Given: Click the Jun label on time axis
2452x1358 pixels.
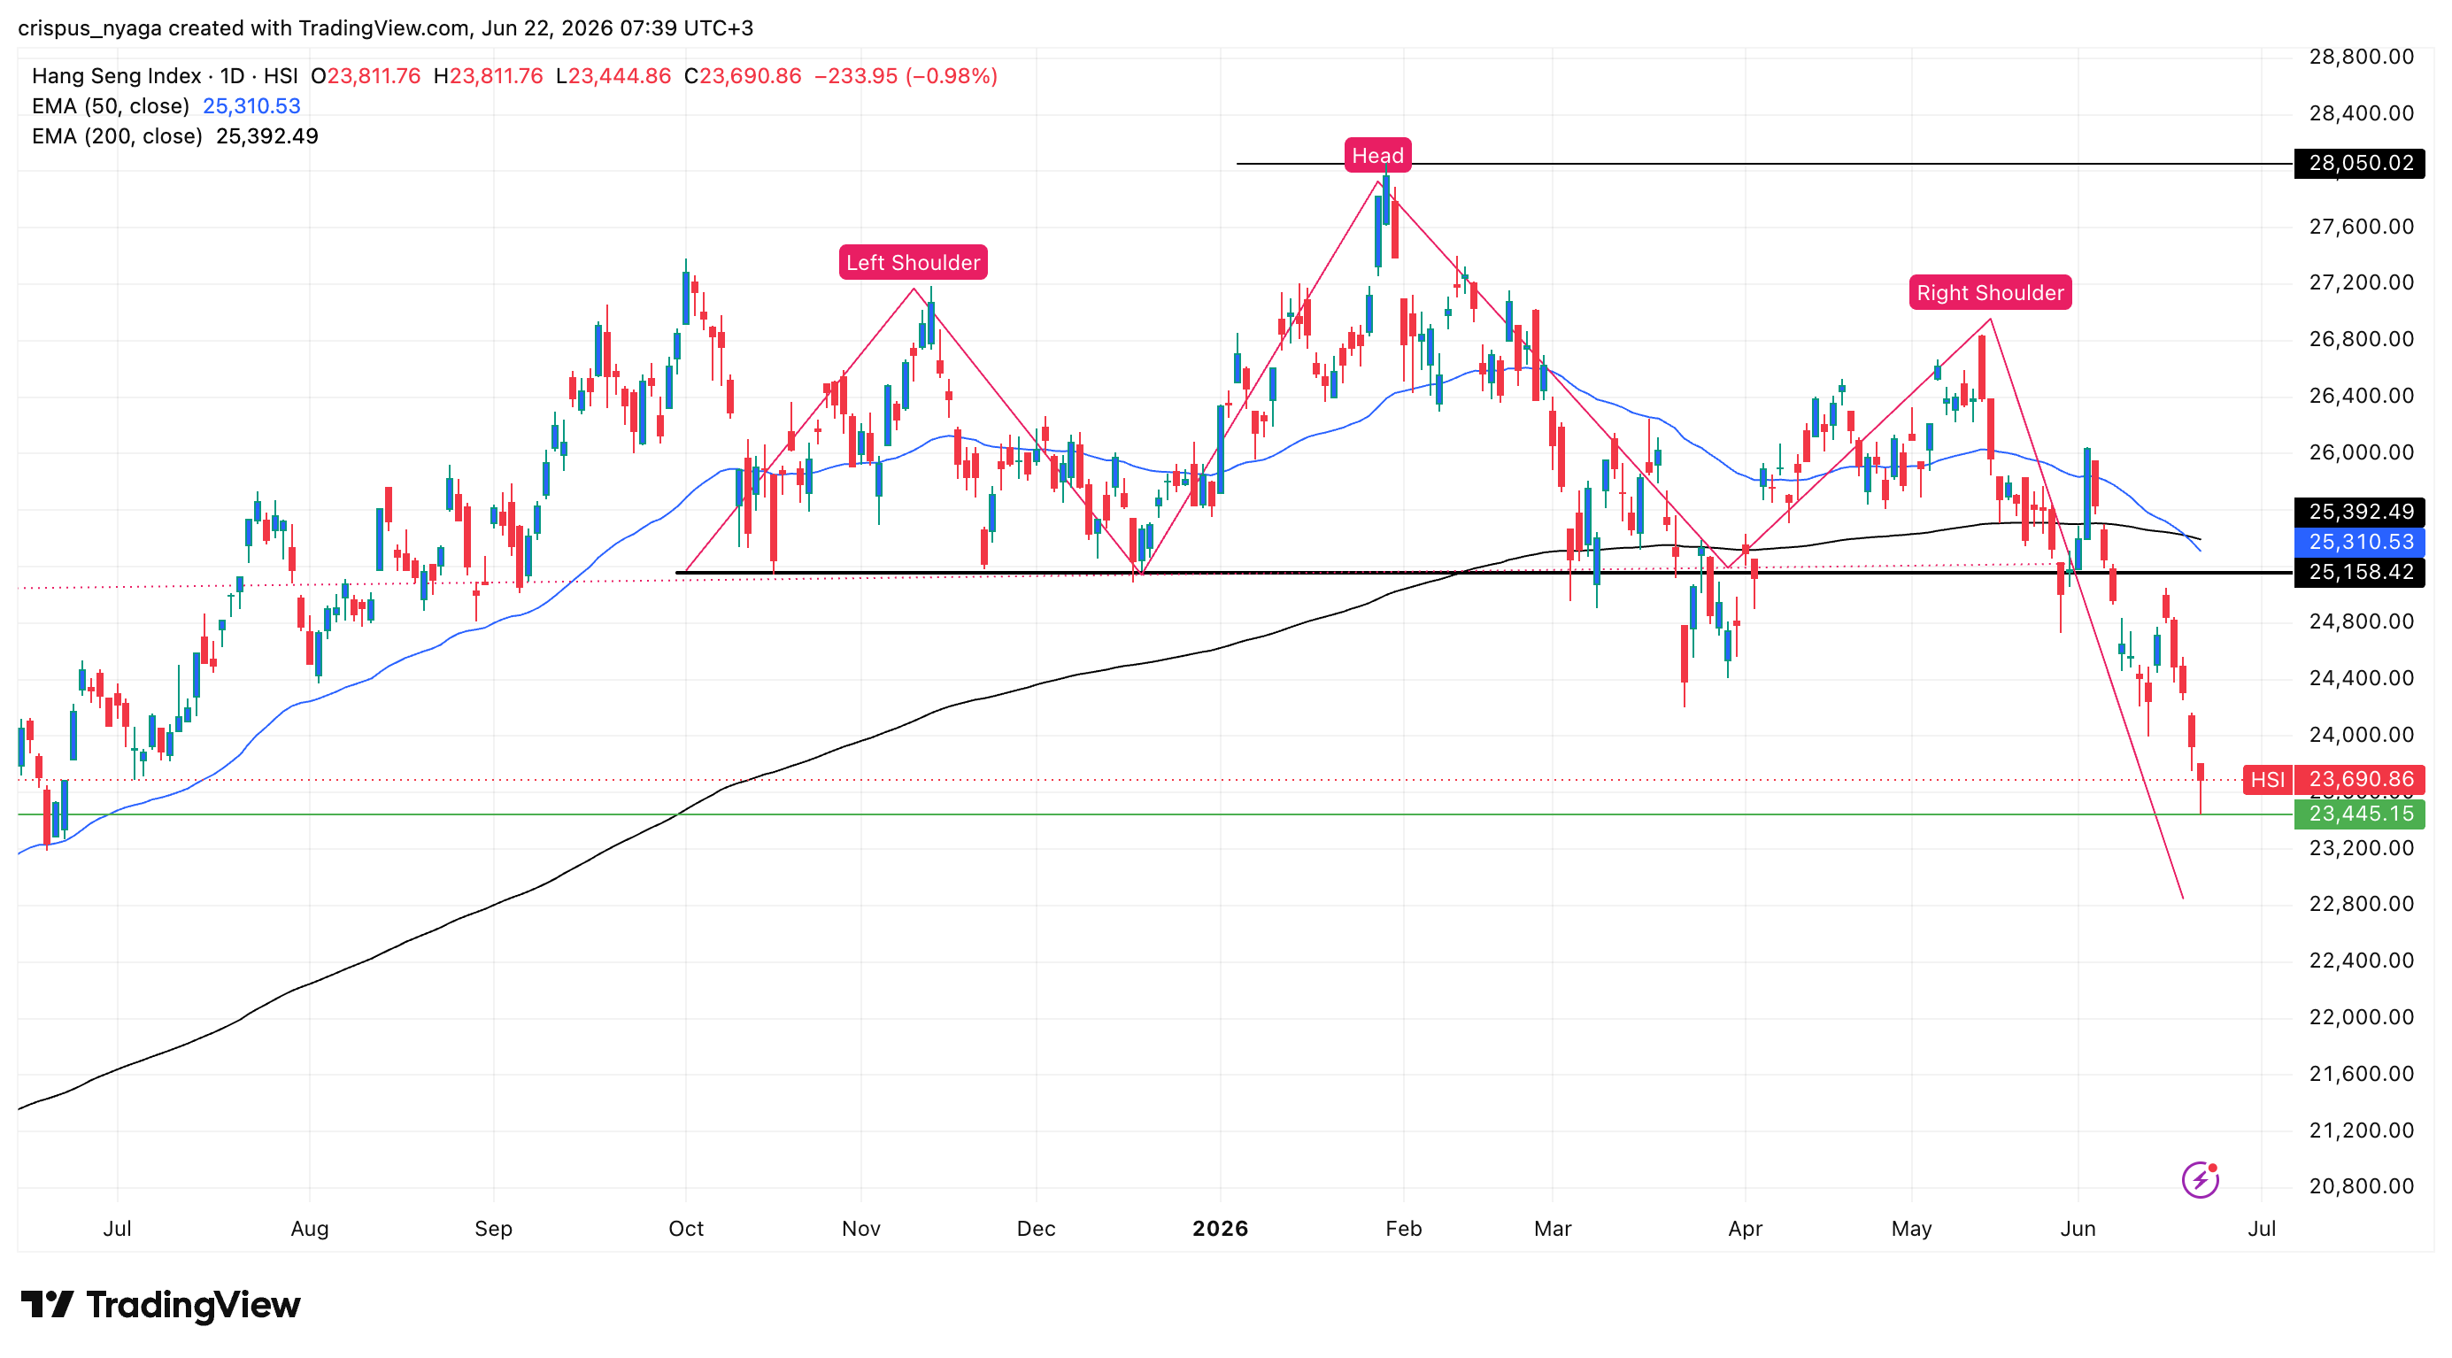Looking at the screenshot, I should pyautogui.click(x=2078, y=1229).
